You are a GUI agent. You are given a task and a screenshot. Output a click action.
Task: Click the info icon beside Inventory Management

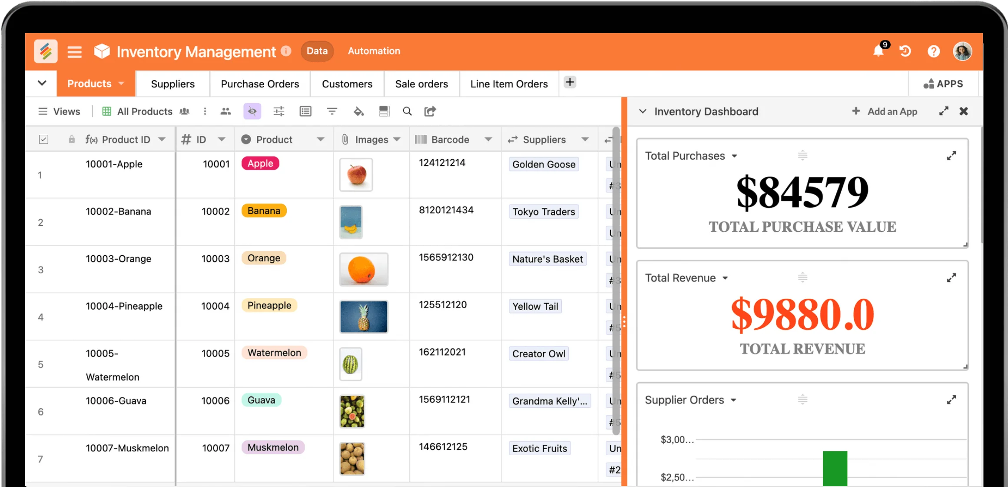286,51
